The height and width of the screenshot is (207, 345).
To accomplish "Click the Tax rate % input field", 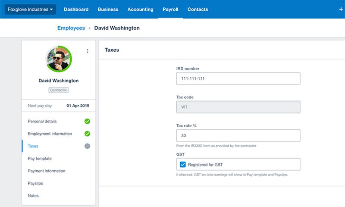I will point(238,135).
